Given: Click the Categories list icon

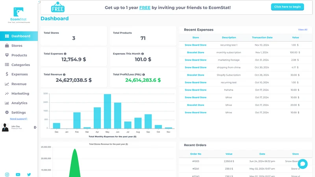Looking at the screenshot, I should (x=7, y=65).
